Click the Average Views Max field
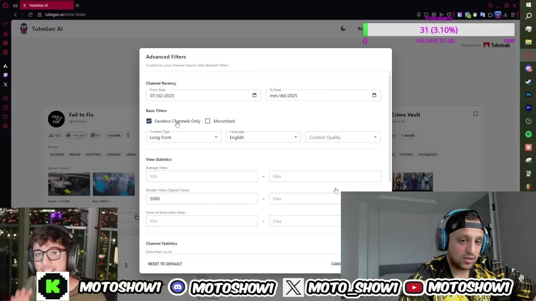This screenshot has height=301, width=536. (325, 176)
